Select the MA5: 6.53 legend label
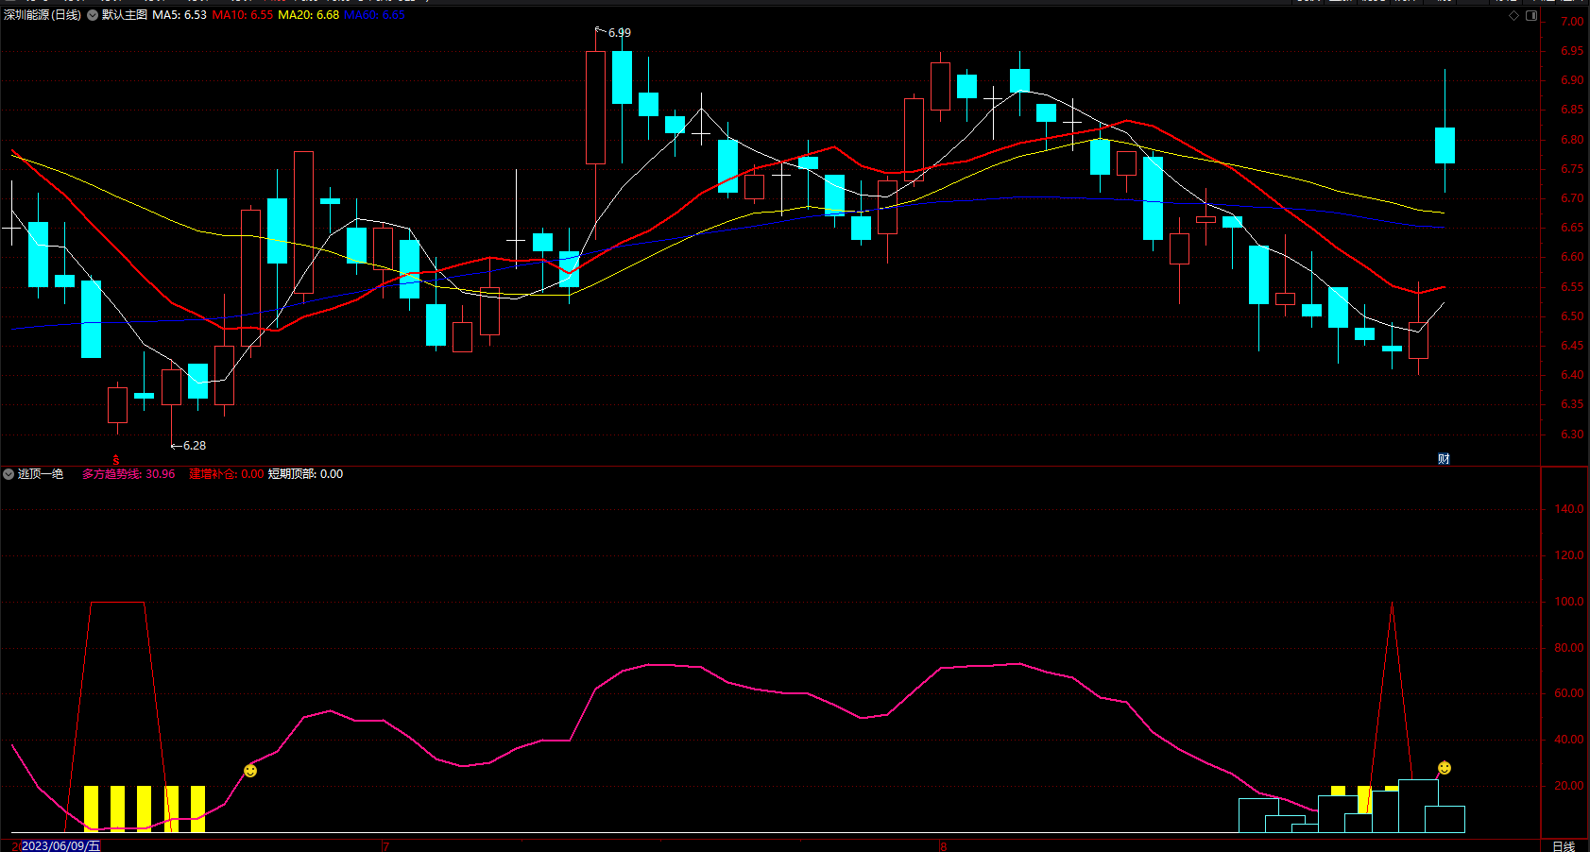The width and height of the screenshot is (1590, 852). tap(180, 15)
